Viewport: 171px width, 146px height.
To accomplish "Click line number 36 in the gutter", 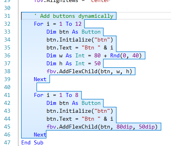I will pyautogui.click(x=7, y=55).
